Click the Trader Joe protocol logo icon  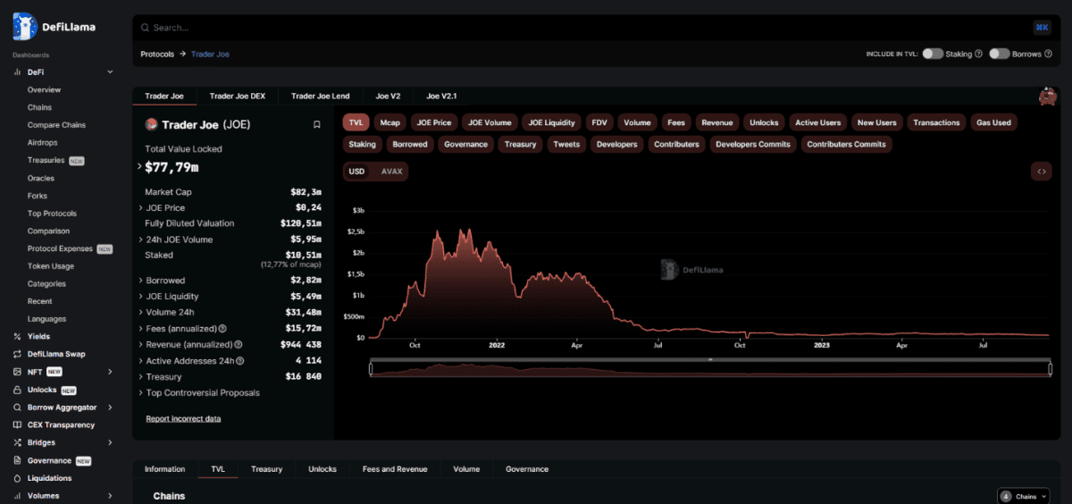coord(151,125)
